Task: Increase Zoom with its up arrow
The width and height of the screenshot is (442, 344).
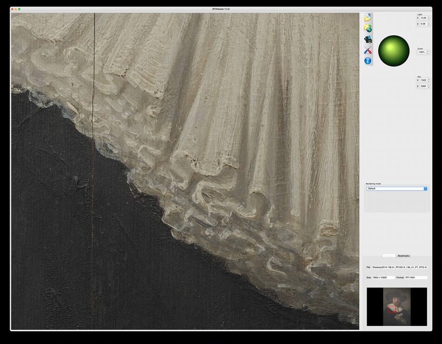Action: click(x=427, y=51)
